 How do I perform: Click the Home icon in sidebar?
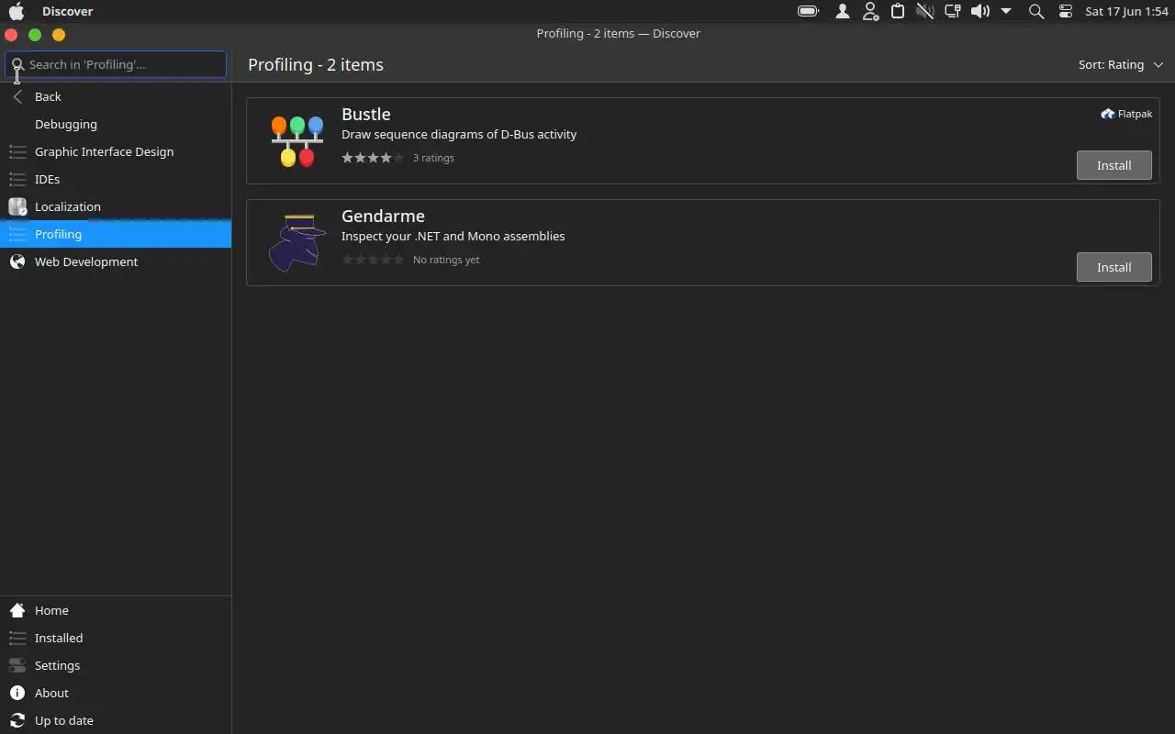point(17,610)
